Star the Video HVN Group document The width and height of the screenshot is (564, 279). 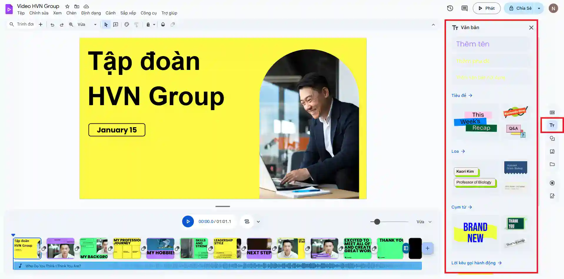pos(67,6)
